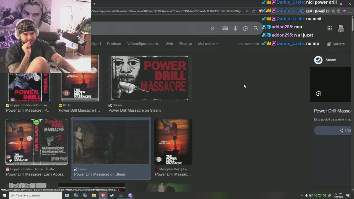Open the Google account avatar

point(341,28)
